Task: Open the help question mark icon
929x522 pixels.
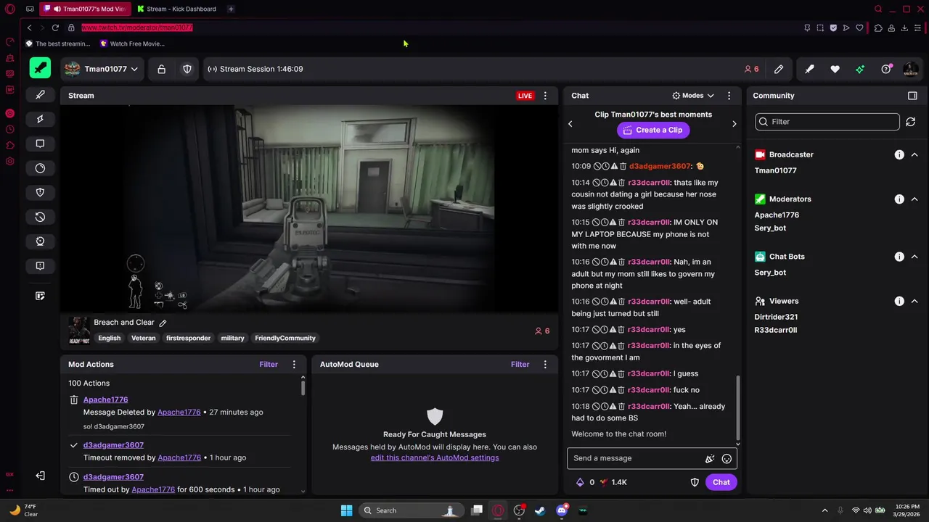Action: [x=885, y=69]
